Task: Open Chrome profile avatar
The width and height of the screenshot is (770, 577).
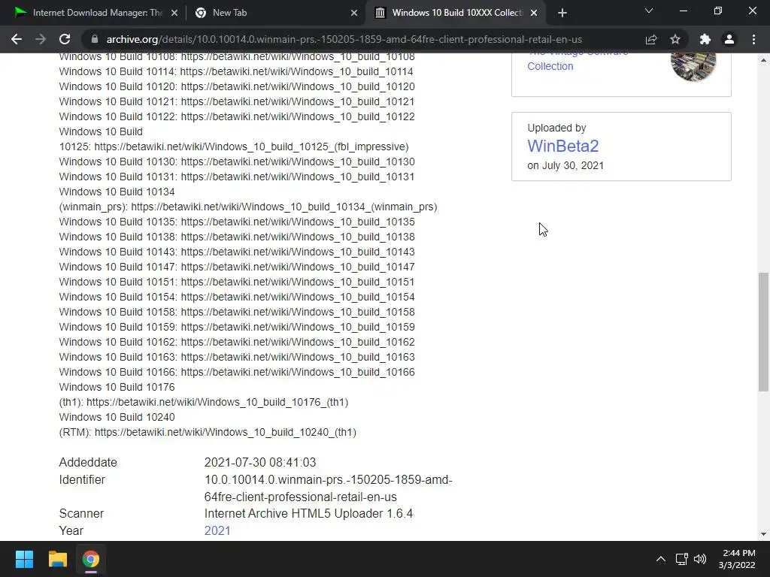Action: tap(729, 39)
